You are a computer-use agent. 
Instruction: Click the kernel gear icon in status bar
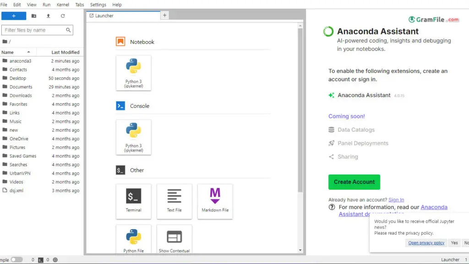[55, 260]
